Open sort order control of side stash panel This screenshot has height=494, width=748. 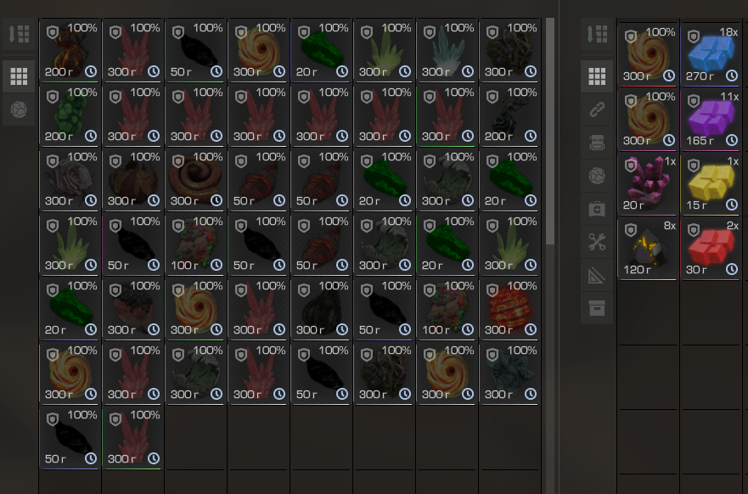tap(597, 34)
